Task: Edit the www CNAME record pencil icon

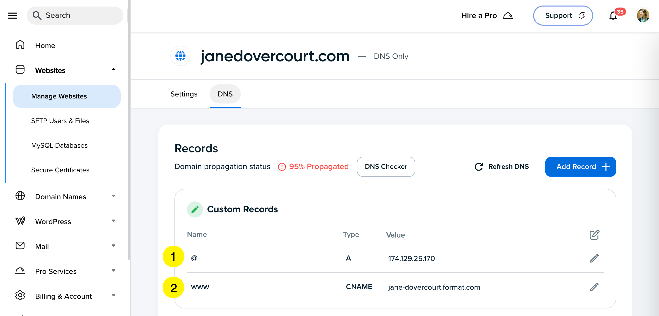Action: (594, 287)
